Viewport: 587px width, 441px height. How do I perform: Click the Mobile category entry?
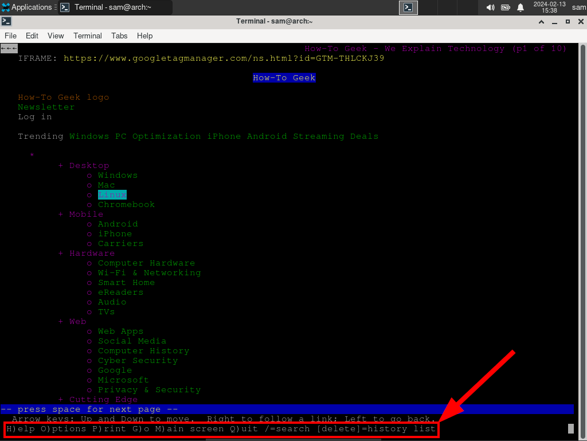click(86, 214)
